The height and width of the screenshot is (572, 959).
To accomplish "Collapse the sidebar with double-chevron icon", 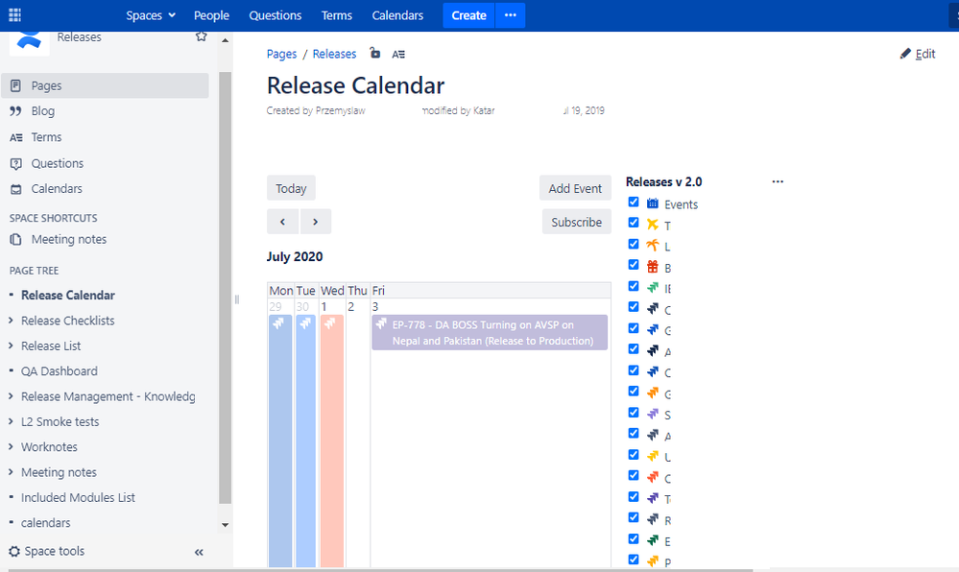I will (x=199, y=552).
